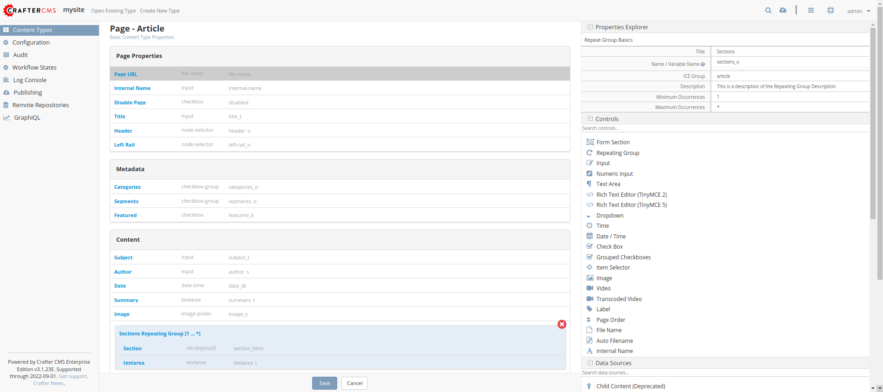The image size is (883, 392).
Task: Select the File Name control icon
Action: click(x=589, y=330)
